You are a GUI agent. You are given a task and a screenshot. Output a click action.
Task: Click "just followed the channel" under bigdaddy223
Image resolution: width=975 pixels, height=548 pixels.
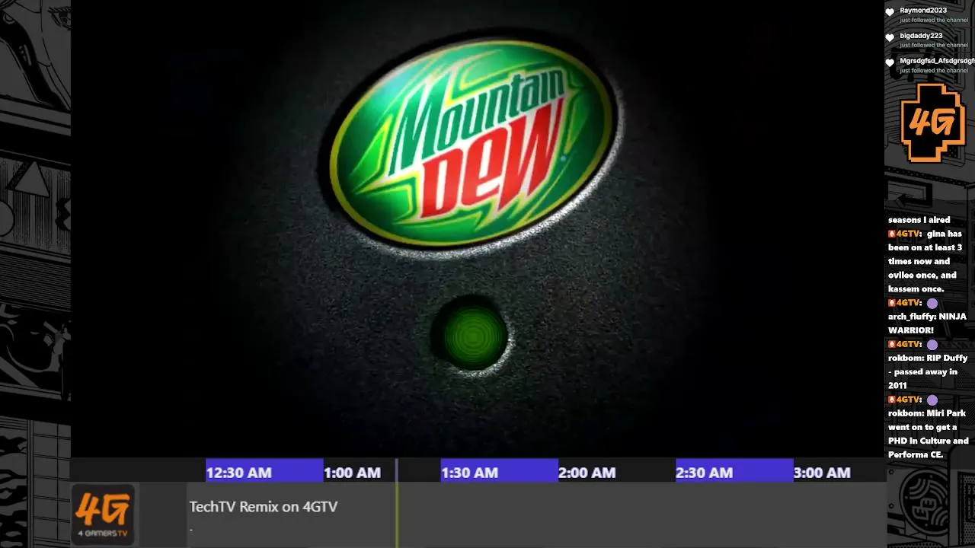(934, 46)
